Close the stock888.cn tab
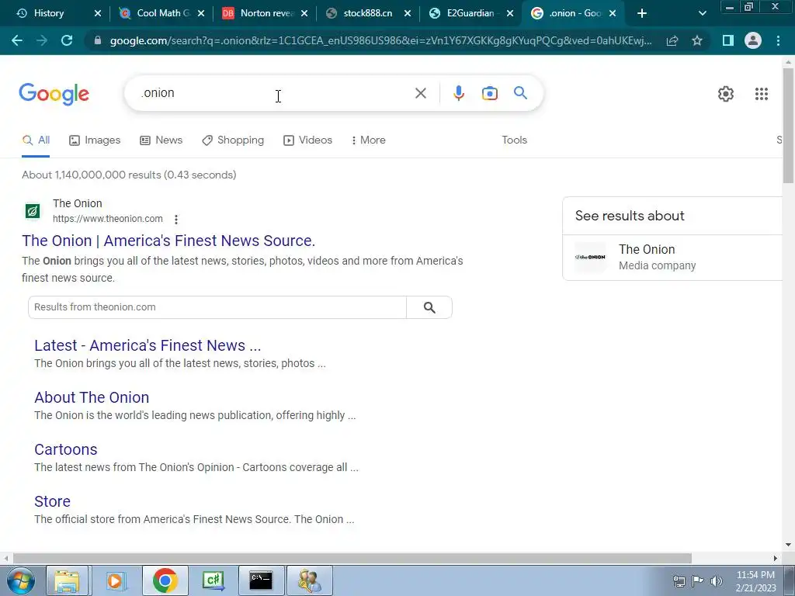The image size is (795, 596). [x=408, y=13]
